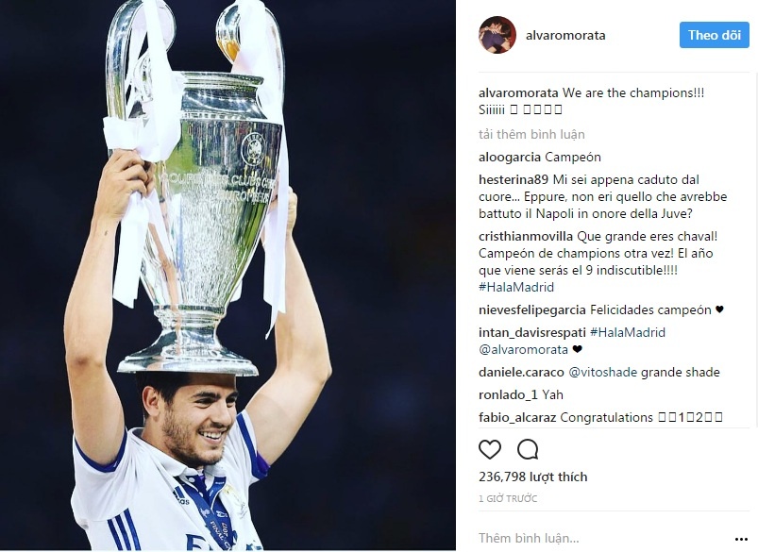Open the ronlado_1 commenter profile
Image resolution: width=758 pixels, height=552 pixels.
(x=508, y=395)
